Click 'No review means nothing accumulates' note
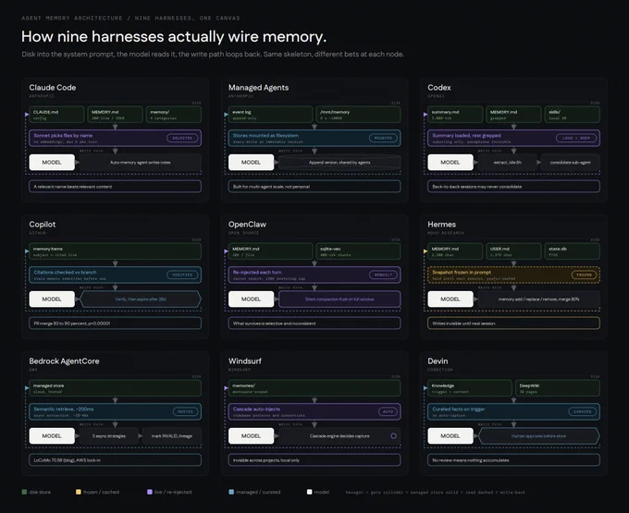The image size is (629, 513). (x=513, y=459)
